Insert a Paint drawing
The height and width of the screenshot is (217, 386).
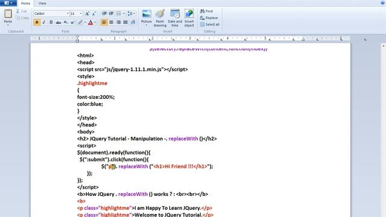tap(160, 18)
